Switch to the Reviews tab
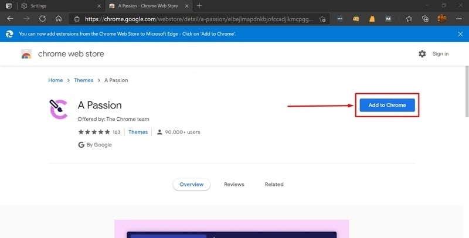 (x=234, y=185)
